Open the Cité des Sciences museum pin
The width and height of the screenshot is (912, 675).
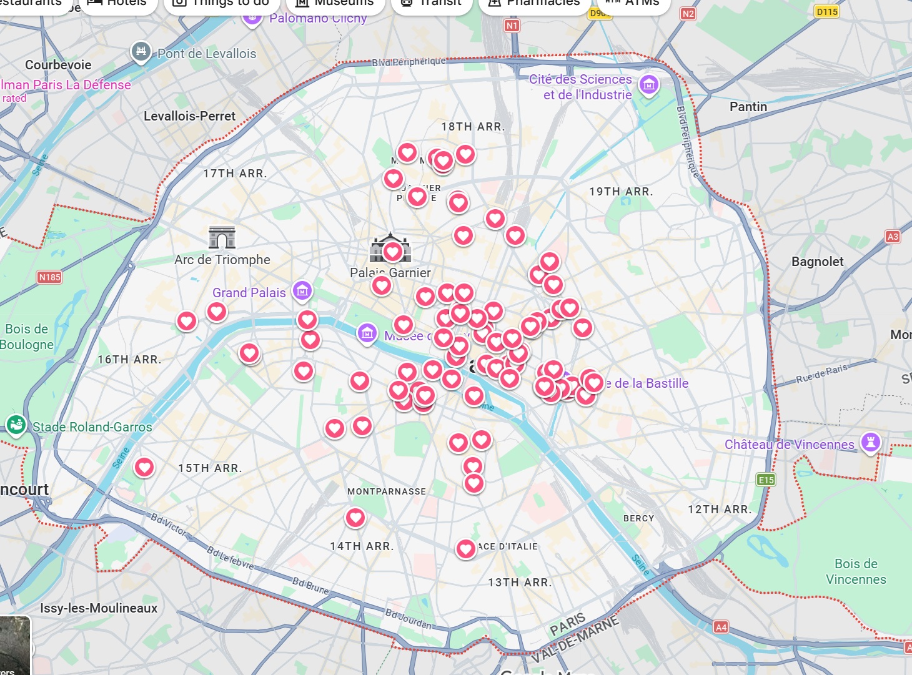649,84
